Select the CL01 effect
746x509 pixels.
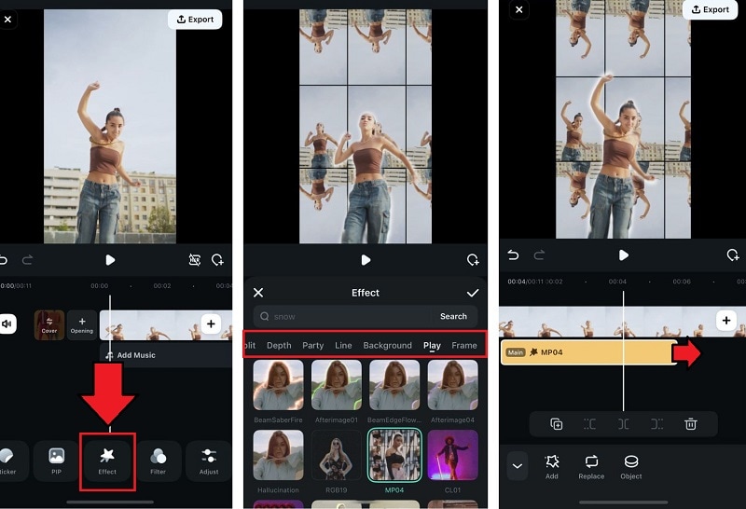coord(452,455)
